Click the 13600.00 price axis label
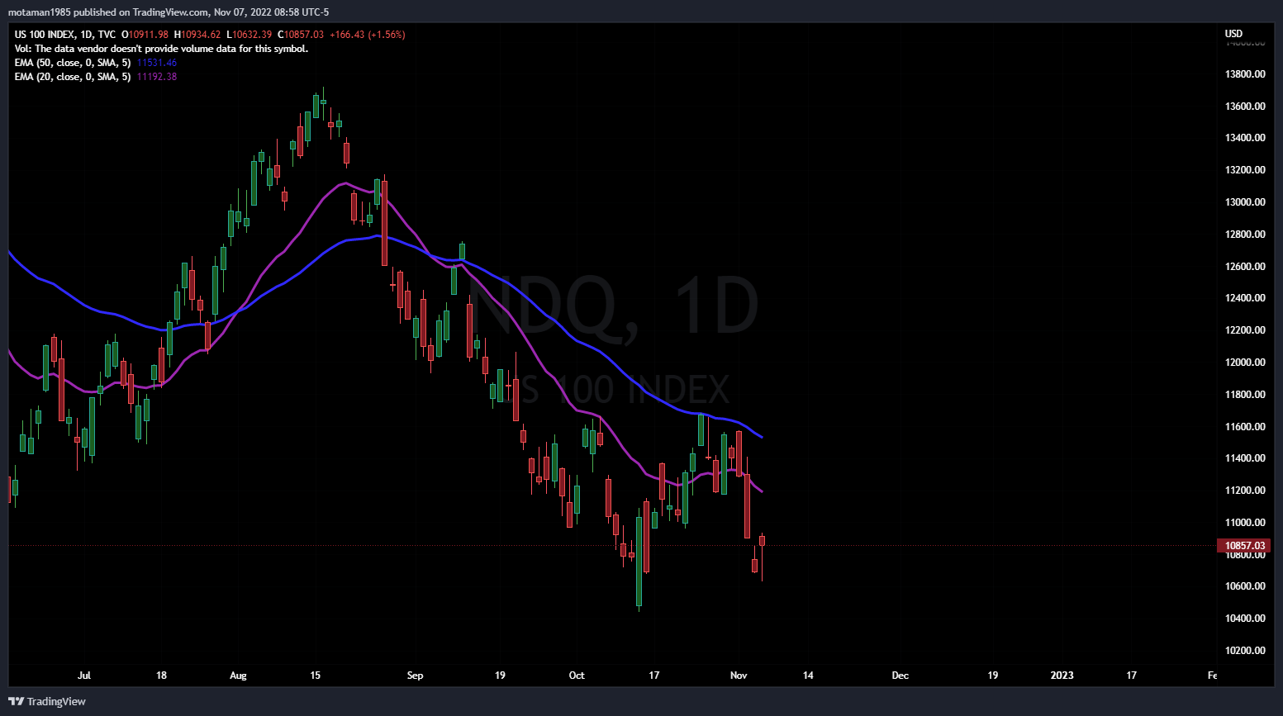The image size is (1283, 716). point(1245,106)
